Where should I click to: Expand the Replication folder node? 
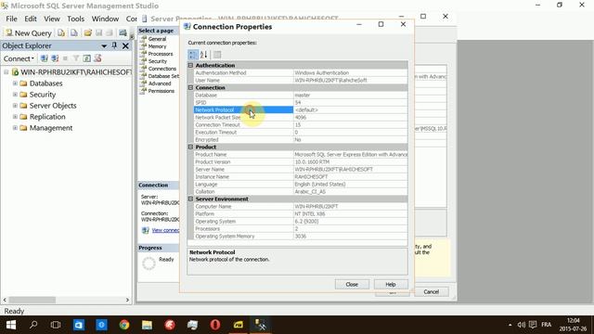pyautogui.click(x=15, y=117)
